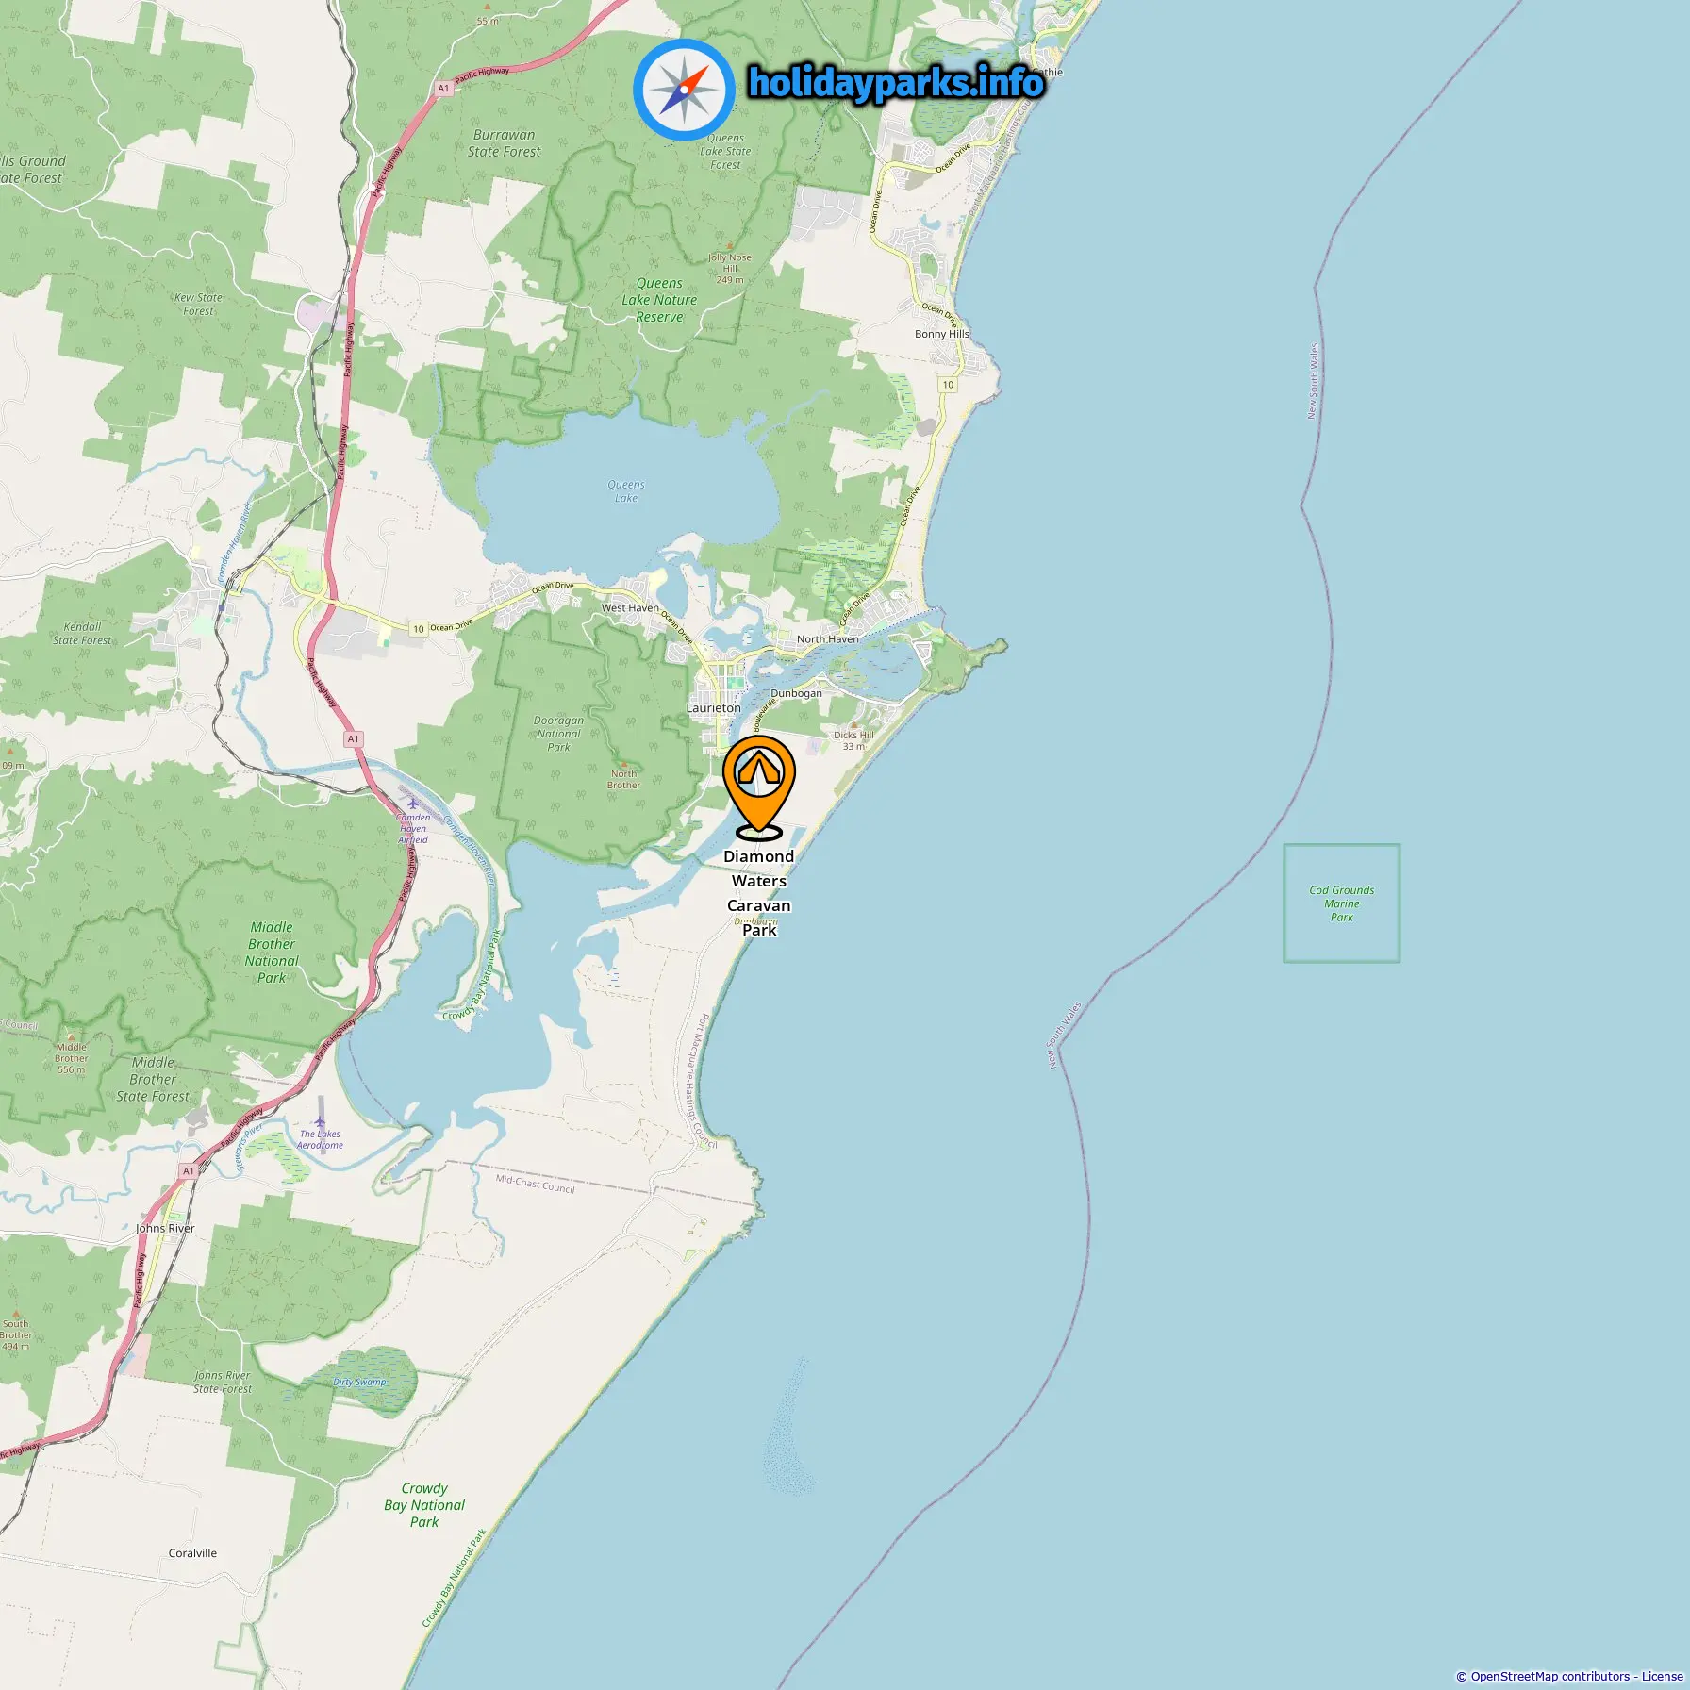This screenshot has width=1690, height=1690.
Task: Open the License link
Action: click(1662, 1676)
